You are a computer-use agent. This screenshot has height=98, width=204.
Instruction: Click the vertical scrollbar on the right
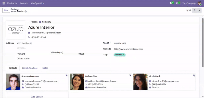[x=203, y=43]
